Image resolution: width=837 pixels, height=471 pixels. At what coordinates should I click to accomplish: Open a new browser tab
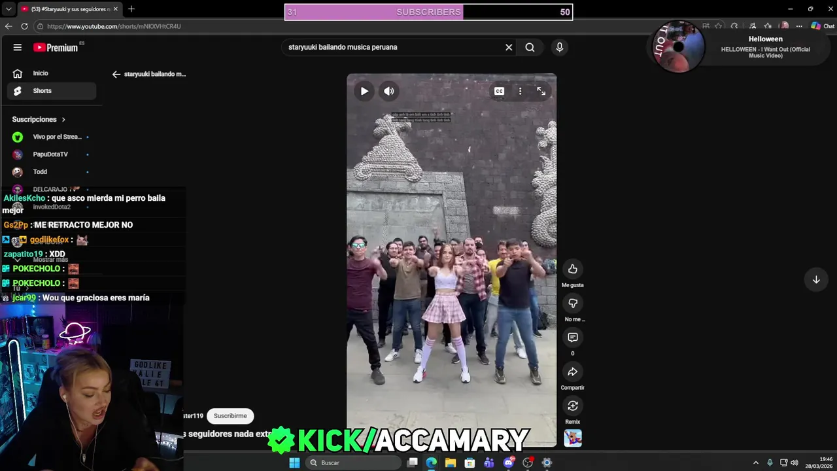(x=131, y=9)
